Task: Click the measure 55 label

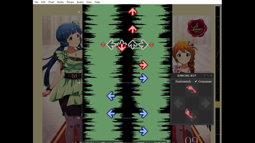Action: pyautogui.click(x=79, y=47)
